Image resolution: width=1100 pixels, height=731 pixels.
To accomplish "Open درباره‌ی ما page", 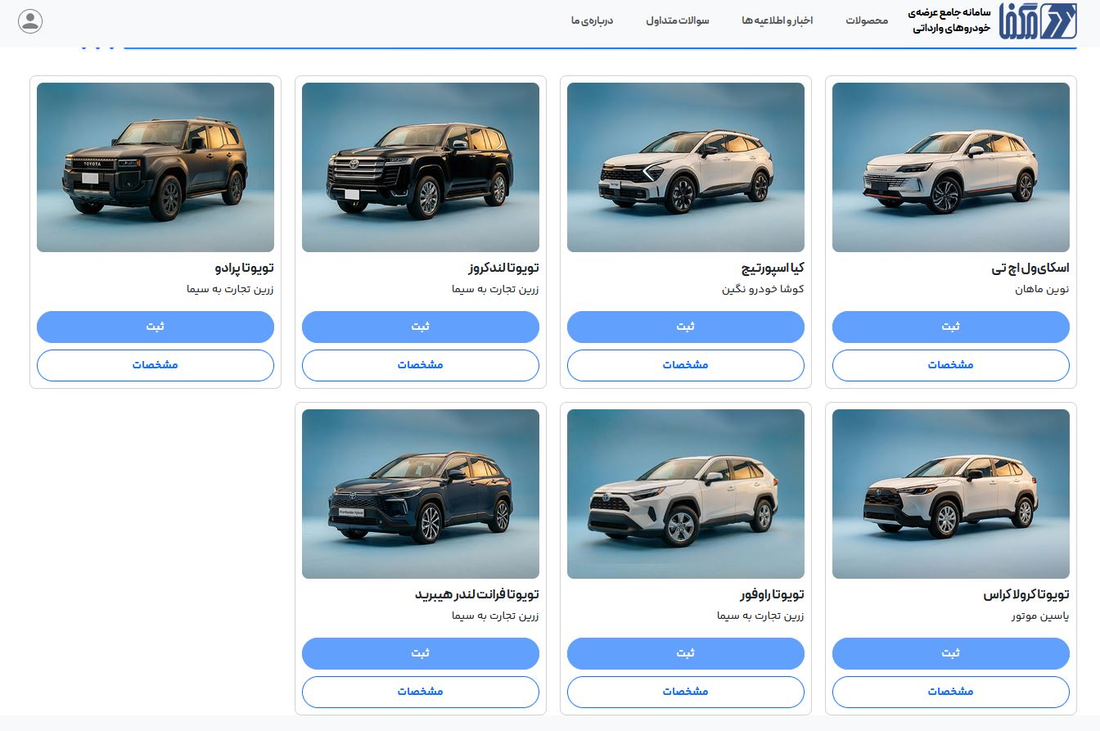I will pyautogui.click(x=592, y=20).
